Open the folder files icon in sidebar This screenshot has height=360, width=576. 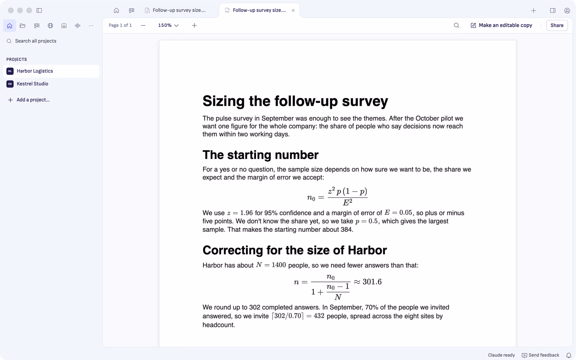pos(23,26)
